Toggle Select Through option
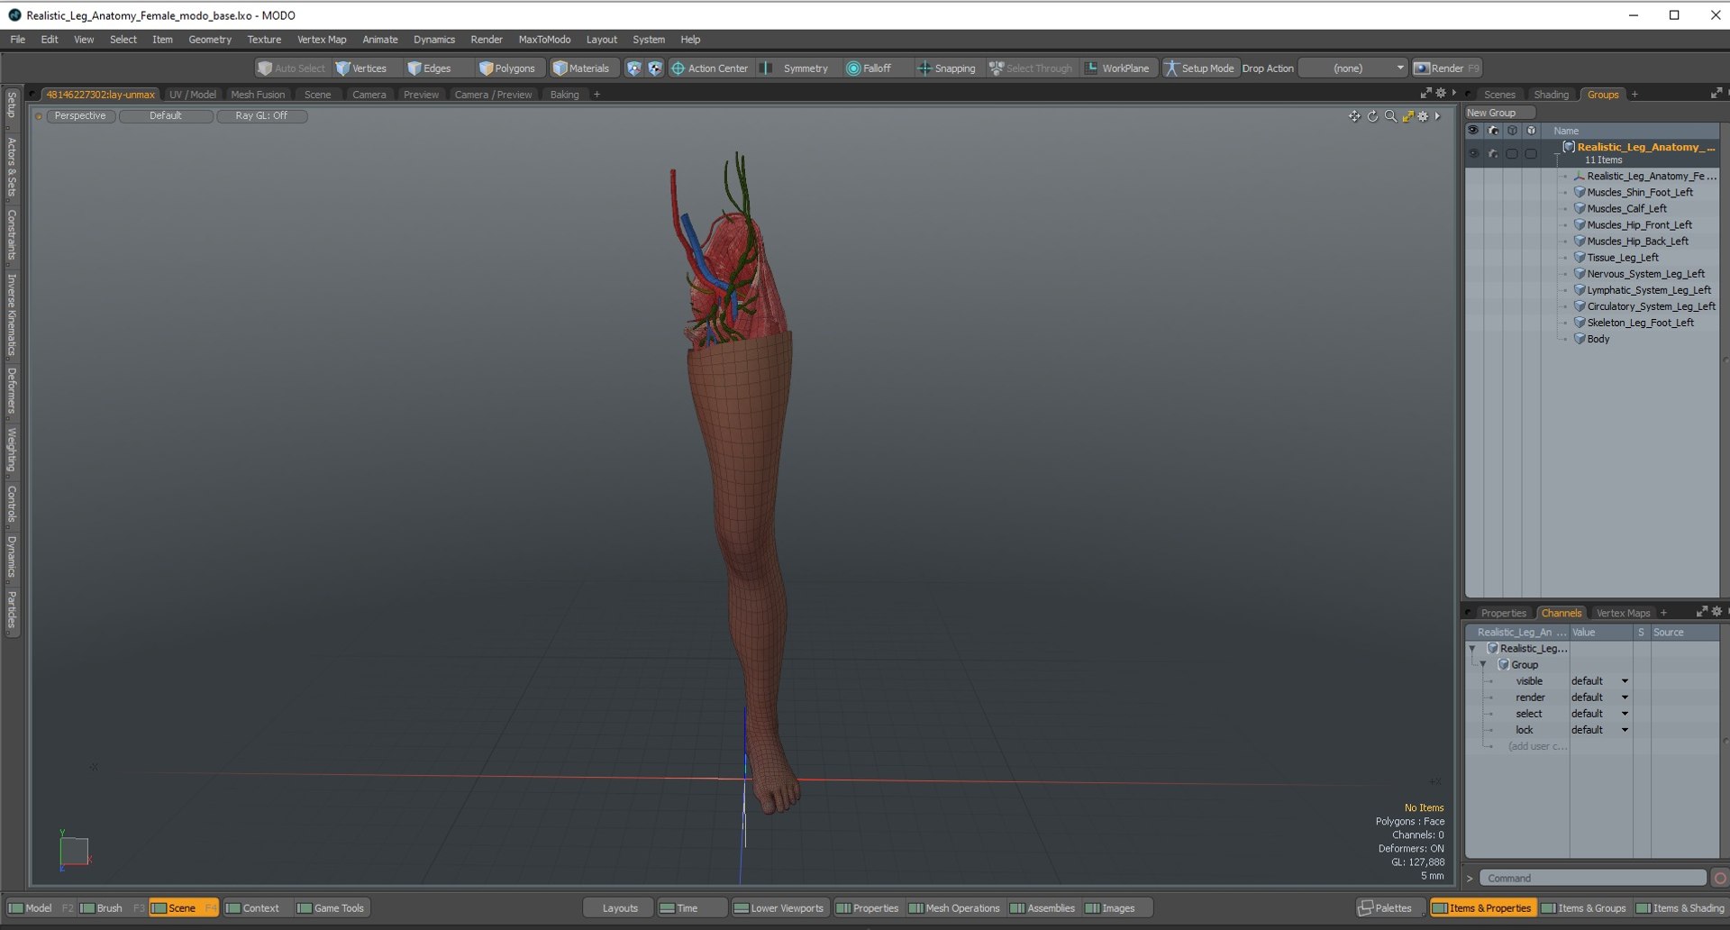This screenshot has width=1730, height=930. tap(1031, 68)
